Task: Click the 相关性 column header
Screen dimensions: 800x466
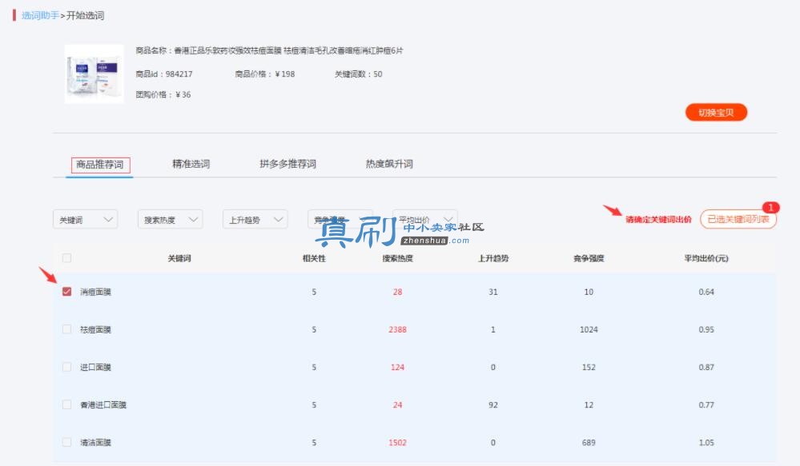Action: coord(314,259)
